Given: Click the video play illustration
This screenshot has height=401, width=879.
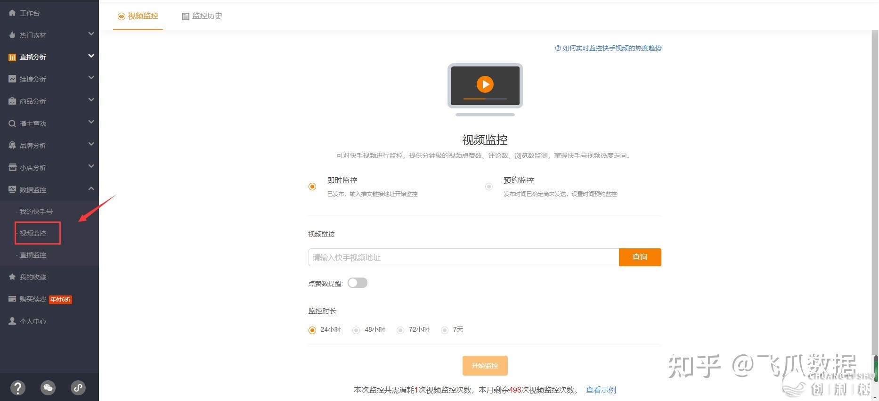Looking at the screenshot, I should 485,90.
